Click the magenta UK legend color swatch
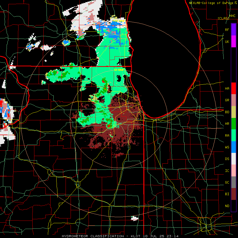 234,42
